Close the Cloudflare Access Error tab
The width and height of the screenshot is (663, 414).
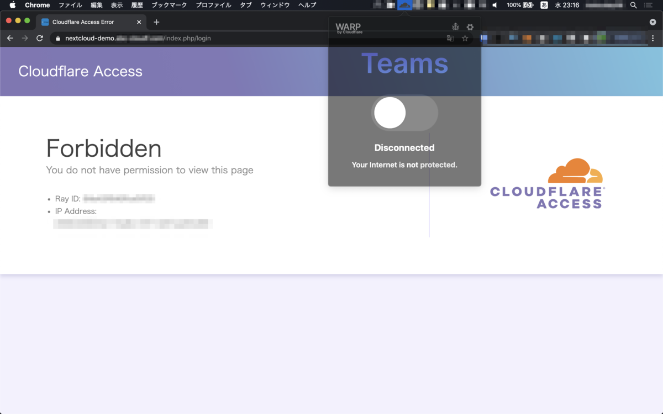(x=139, y=22)
